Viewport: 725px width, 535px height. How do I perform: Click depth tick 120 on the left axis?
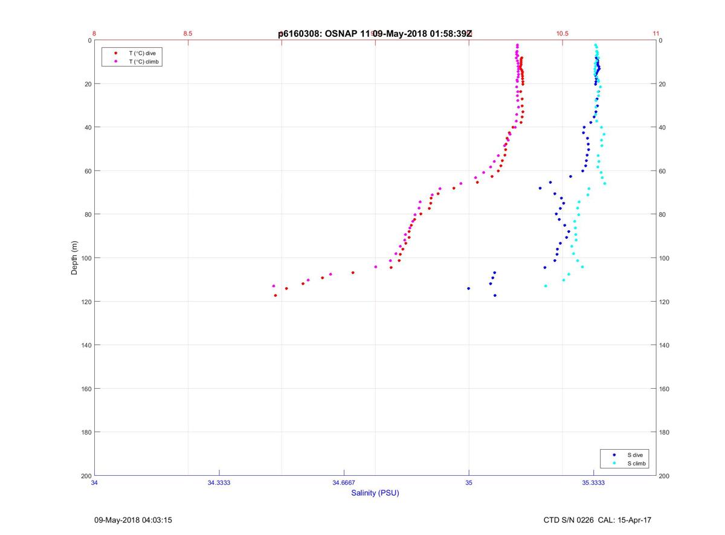86,302
